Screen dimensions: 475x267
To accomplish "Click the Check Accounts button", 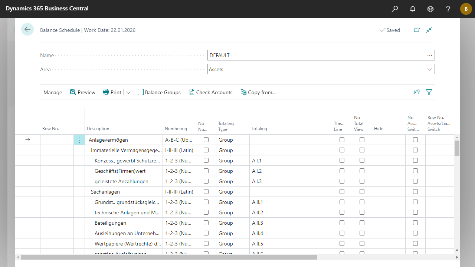I will tap(211, 92).
